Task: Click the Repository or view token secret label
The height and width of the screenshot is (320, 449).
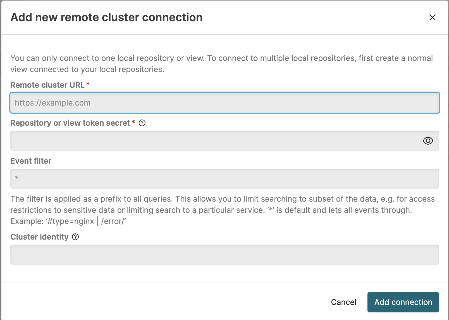Action: point(70,123)
